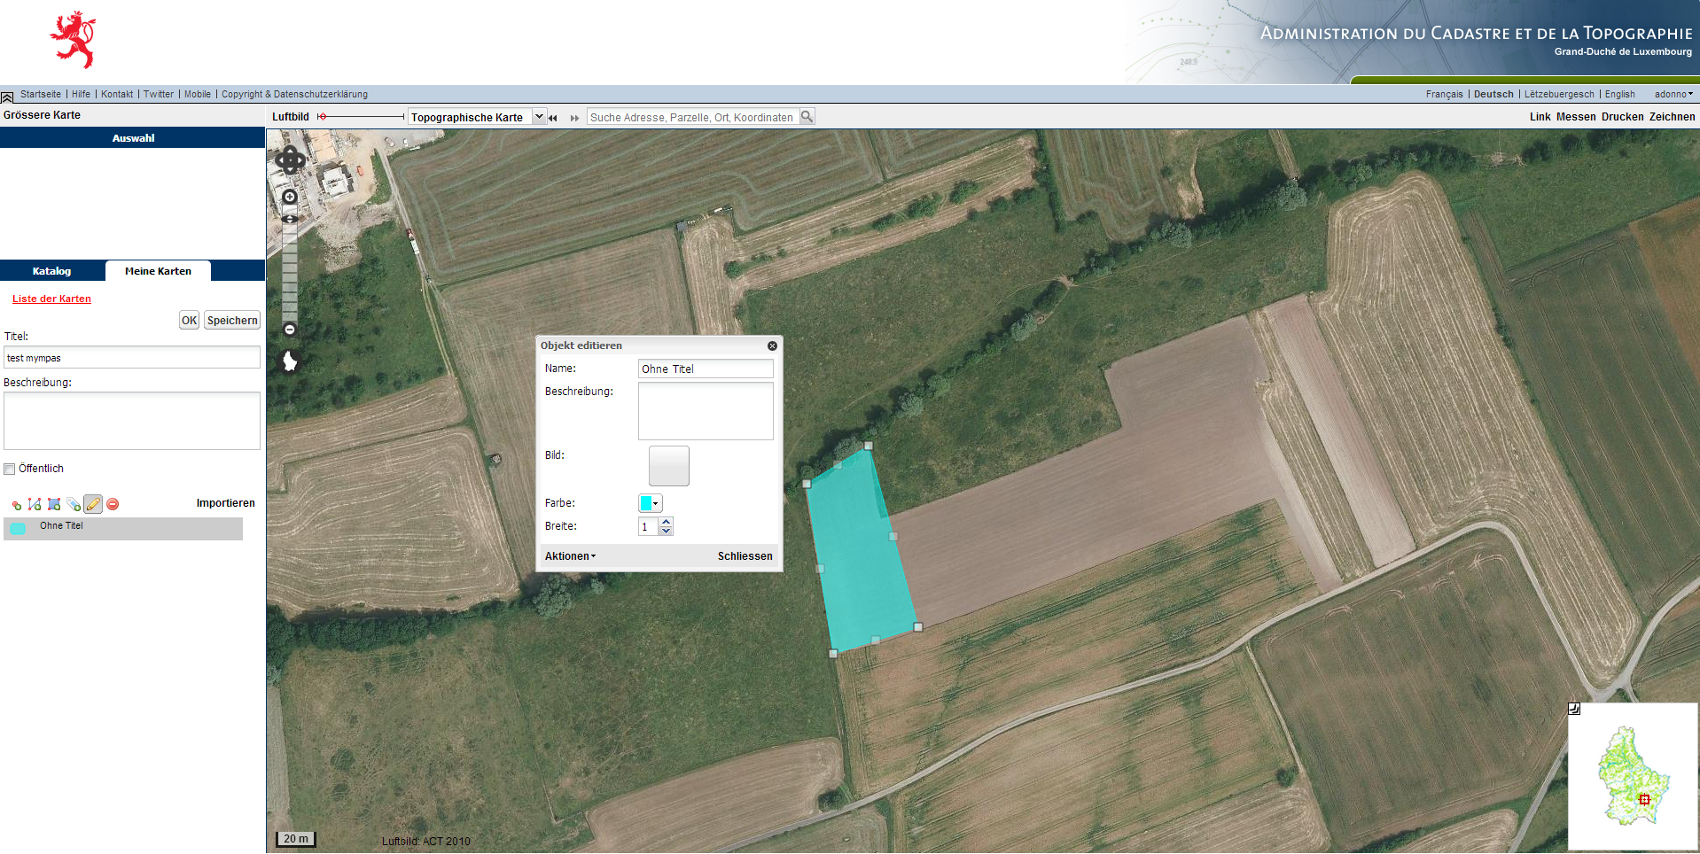The image size is (1700, 854).
Task: Click the map zoom in button
Action: 290,197
